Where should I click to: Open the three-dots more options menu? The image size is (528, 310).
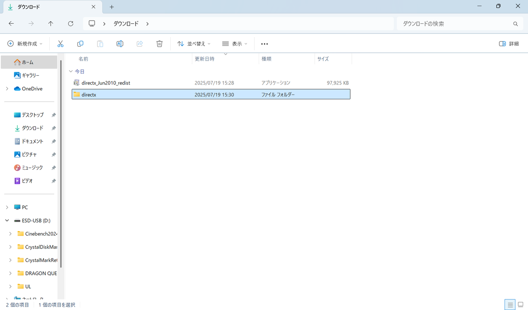coord(264,44)
